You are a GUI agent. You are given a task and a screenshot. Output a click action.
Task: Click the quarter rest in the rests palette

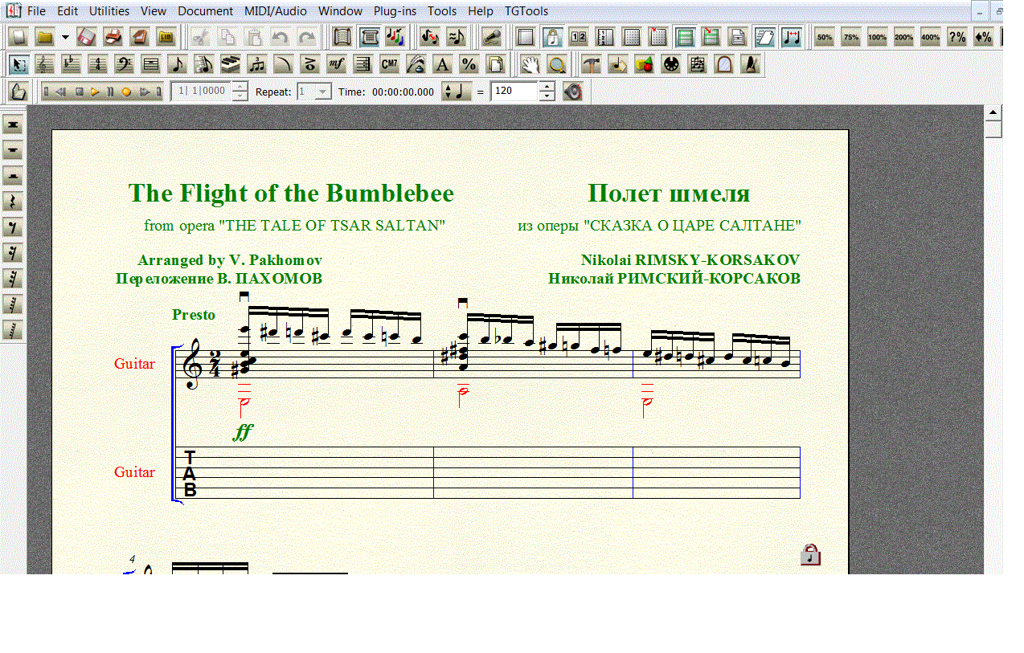click(13, 202)
